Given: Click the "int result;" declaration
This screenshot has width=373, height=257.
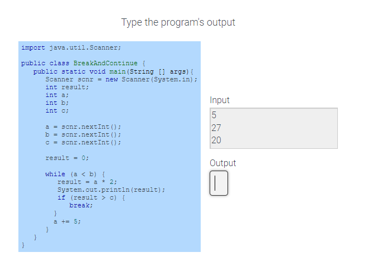Looking at the screenshot, I should [67, 87].
